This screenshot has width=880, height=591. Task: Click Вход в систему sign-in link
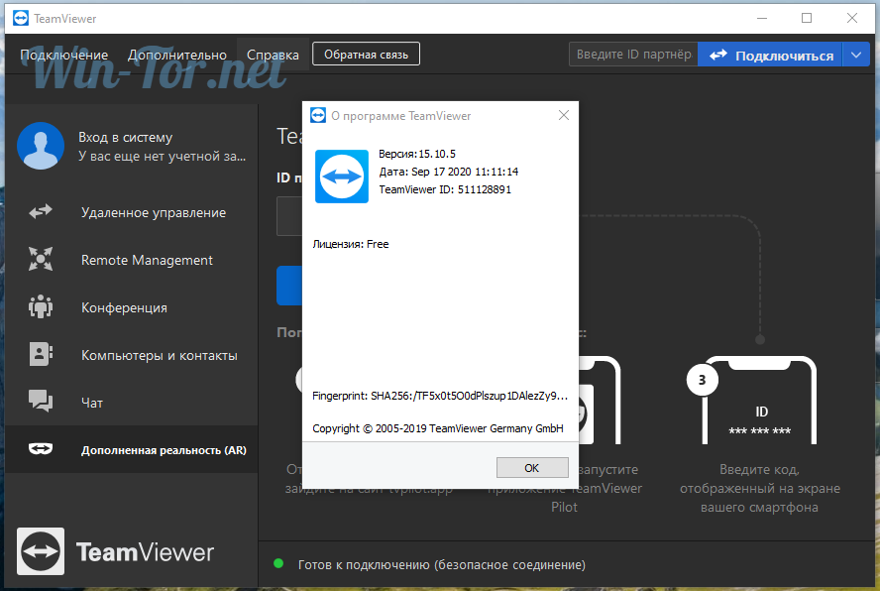[125, 137]
